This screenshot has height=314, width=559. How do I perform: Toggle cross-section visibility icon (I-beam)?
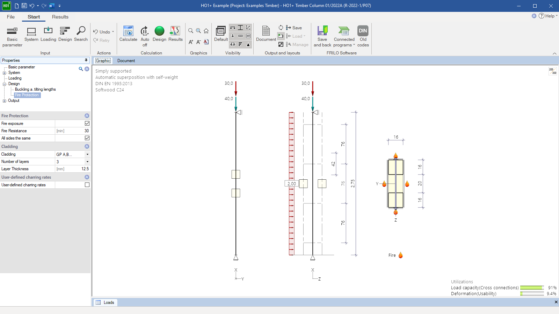pyautogui.click(x=240, y=28)
